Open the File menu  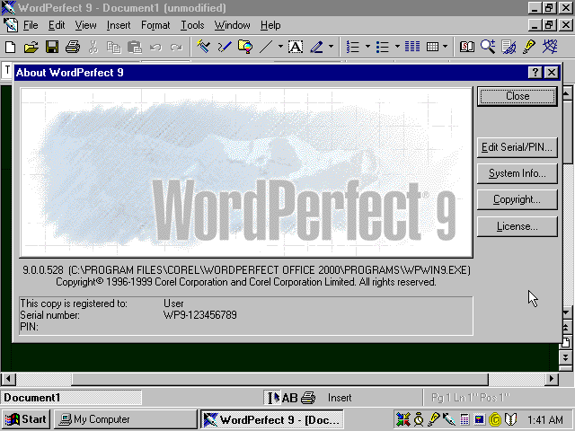click(x=31, y=25)
